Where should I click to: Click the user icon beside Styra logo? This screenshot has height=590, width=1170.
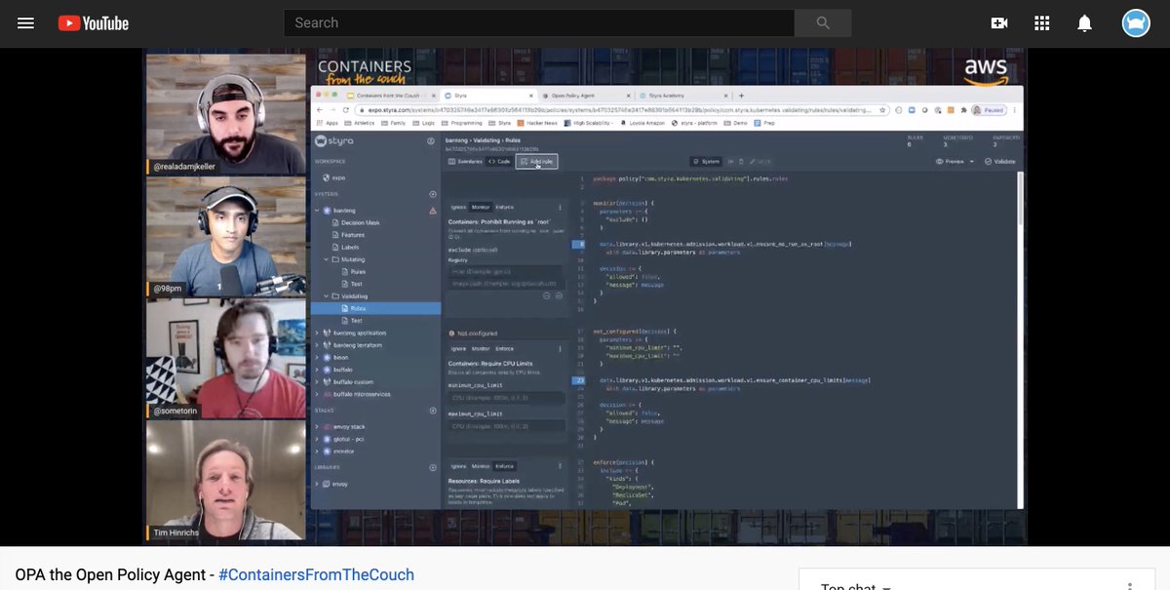(431, 141)
